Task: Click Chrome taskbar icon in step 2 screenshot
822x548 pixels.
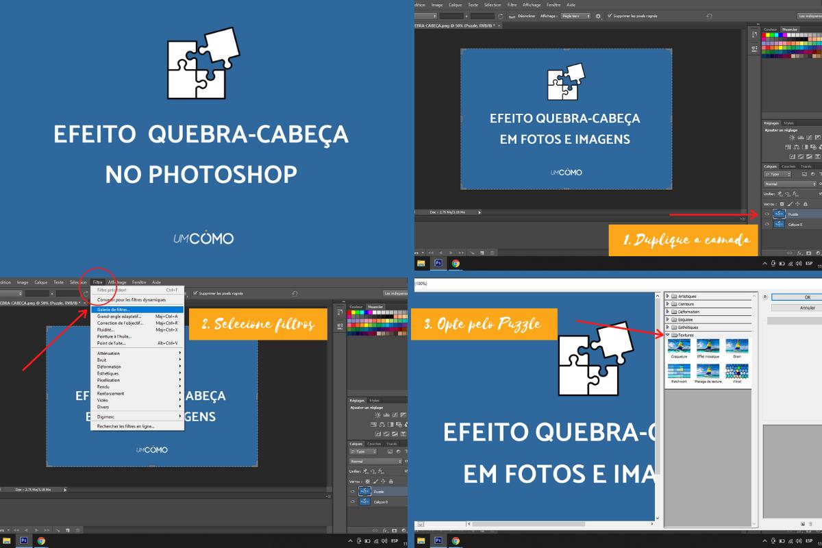Action: point(41,540)
